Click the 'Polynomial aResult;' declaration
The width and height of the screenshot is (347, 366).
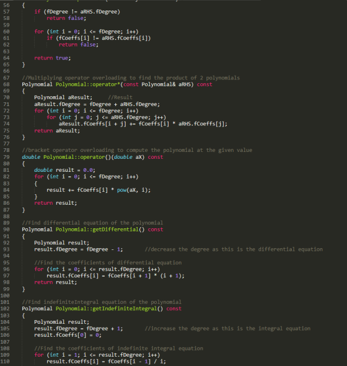[63, 97]
